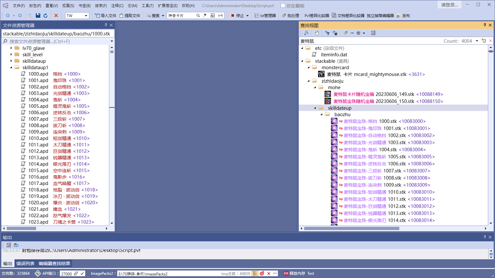
Task: Clear results list icon in 查找视图 toolbar
Action: click(x=373, y=33)
